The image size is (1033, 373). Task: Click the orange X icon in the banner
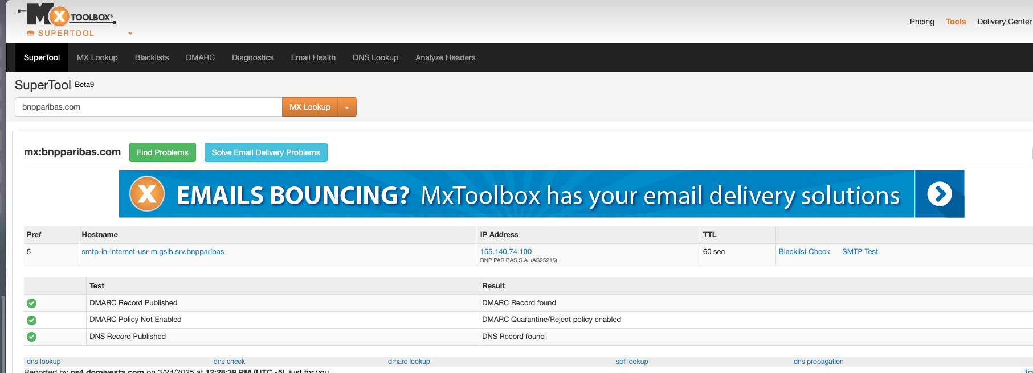147,194
